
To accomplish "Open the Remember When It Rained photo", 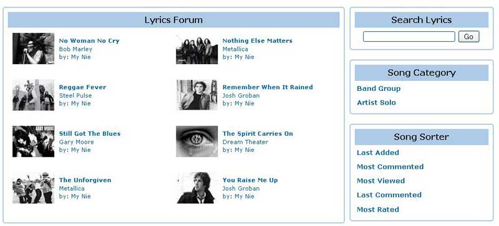I will 197,95.
